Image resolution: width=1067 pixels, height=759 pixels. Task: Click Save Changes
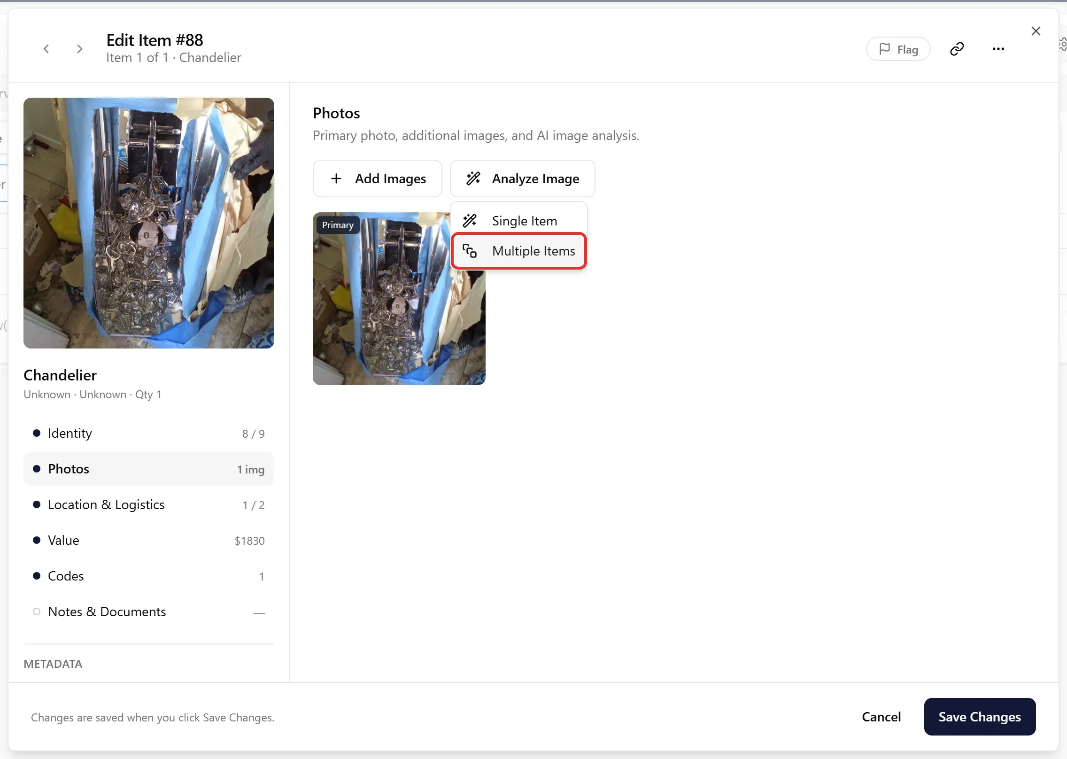(x=980, y=717)
